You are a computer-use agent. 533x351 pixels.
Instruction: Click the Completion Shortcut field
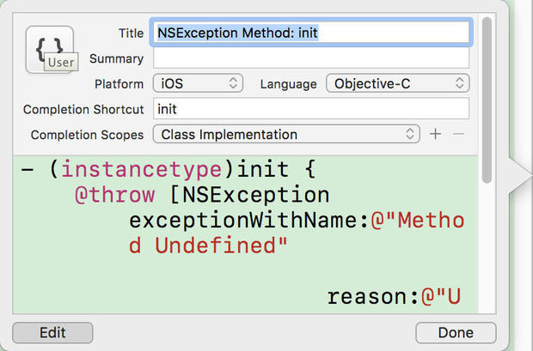point(311,109)
